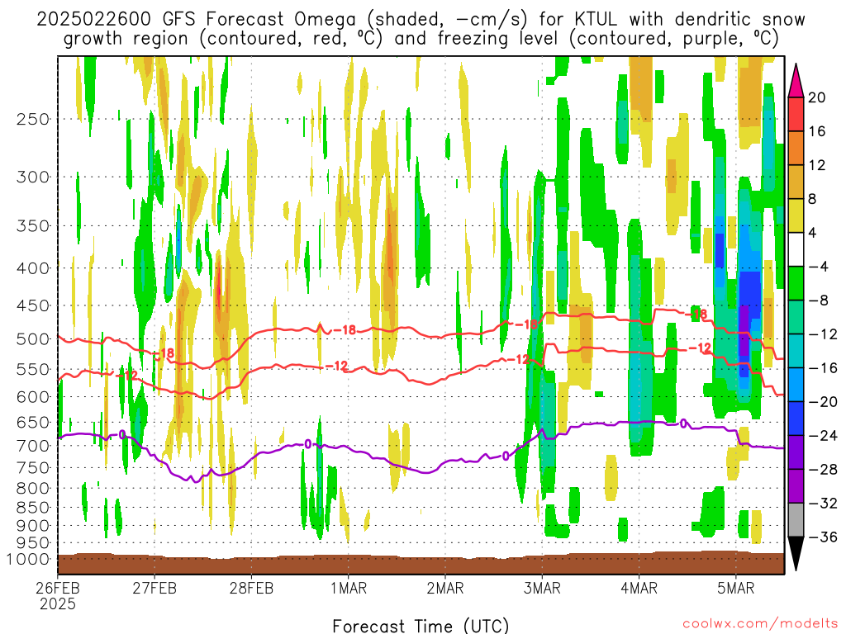Click the colorbar value label 16
Image resolution: width=846 pixels, height=634 pixels.
pos(817,131)
